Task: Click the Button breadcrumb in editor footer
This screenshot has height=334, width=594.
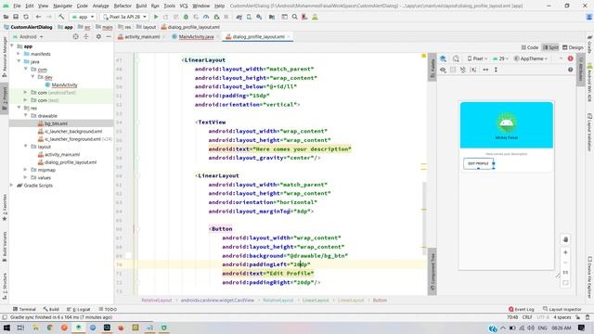Action: point(380,300)
